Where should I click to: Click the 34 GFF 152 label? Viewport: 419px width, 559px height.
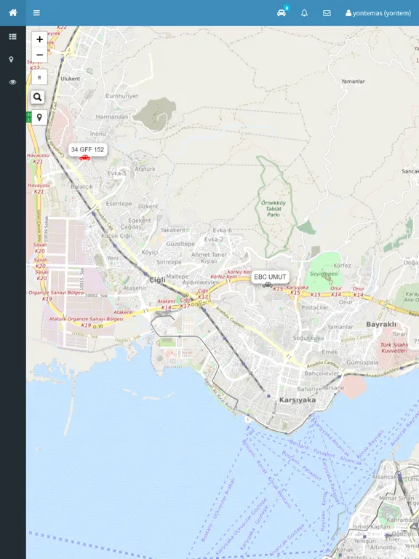87,149
